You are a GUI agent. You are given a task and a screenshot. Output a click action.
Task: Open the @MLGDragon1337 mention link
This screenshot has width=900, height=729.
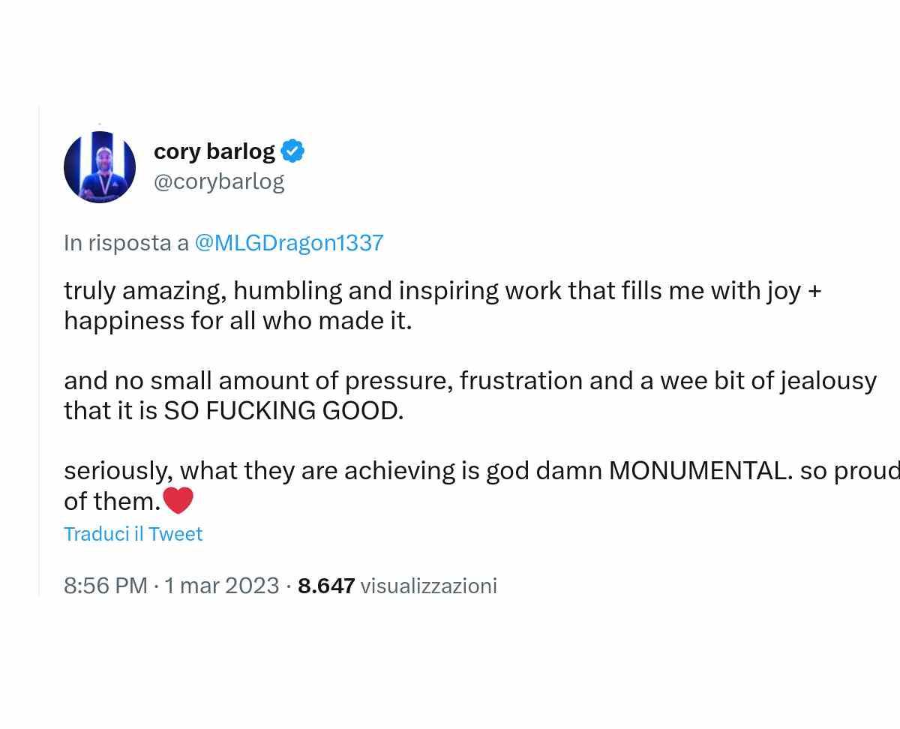click(x=289, y=242)
